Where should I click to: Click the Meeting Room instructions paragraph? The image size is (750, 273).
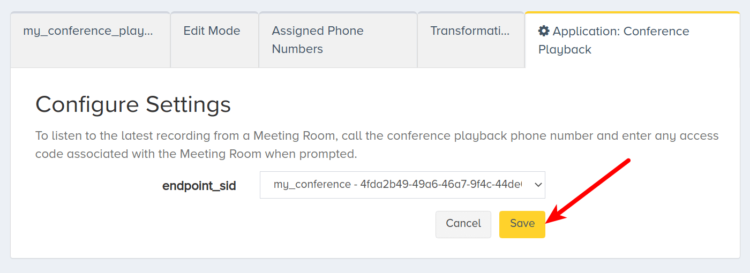point(377,145)
